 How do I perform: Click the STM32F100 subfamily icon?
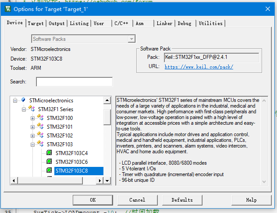click(x=40, y=117)
